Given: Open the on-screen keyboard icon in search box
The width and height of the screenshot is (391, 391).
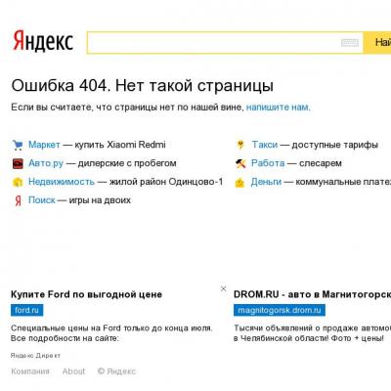Looking at the screenshot, I should coord(350,43).
